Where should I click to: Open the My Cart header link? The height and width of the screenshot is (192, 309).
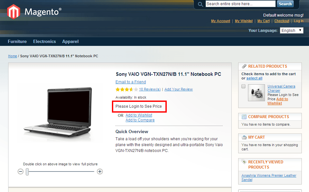263,21
